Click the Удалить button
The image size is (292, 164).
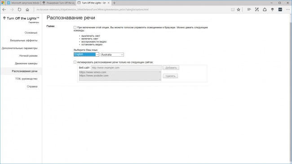(x=170, y=76)
